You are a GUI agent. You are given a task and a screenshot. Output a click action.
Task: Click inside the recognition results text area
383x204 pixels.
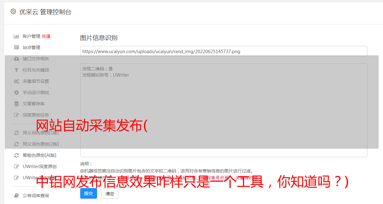(223, 110)
